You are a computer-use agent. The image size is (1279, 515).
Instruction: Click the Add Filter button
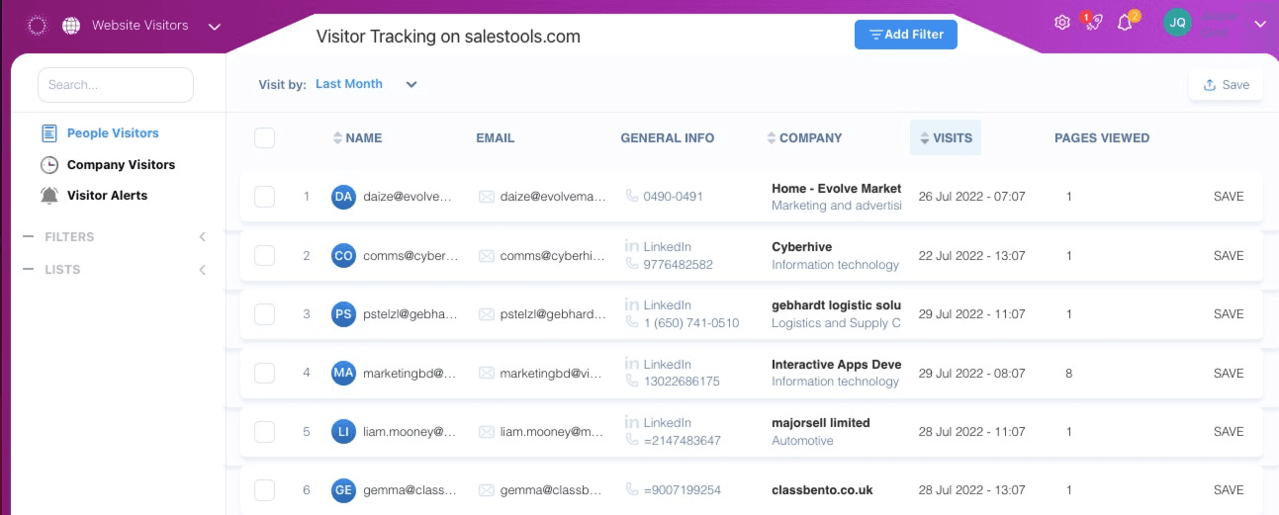(x=905, y=35)
